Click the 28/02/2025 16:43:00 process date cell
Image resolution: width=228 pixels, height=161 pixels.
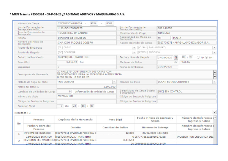tap(39, 137)
